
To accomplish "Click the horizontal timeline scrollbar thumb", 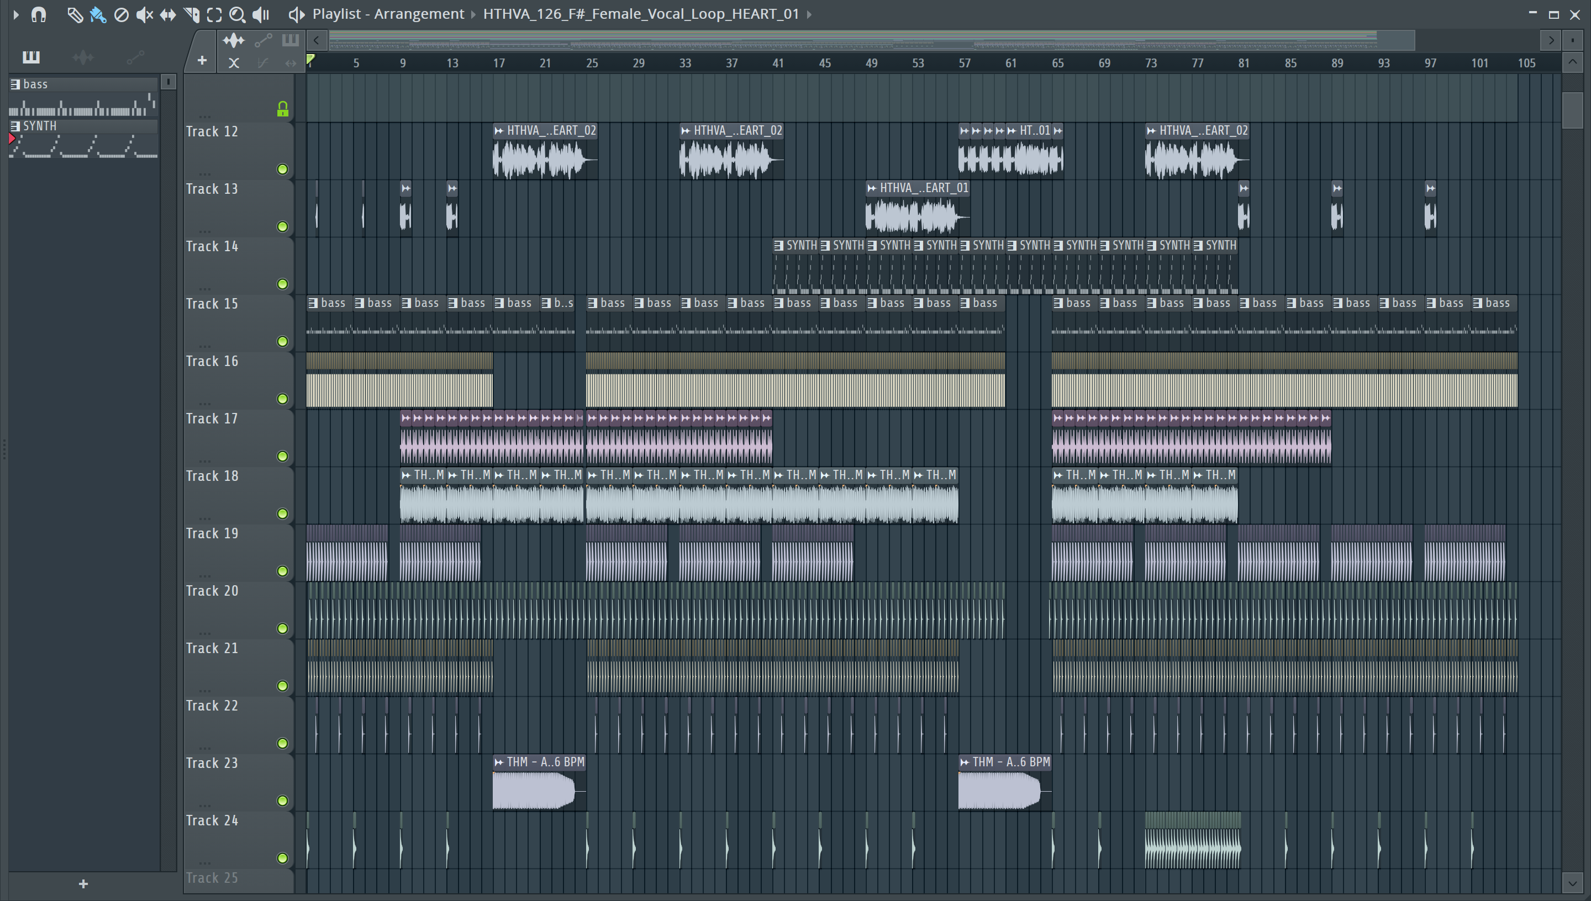I will point(872,41).
